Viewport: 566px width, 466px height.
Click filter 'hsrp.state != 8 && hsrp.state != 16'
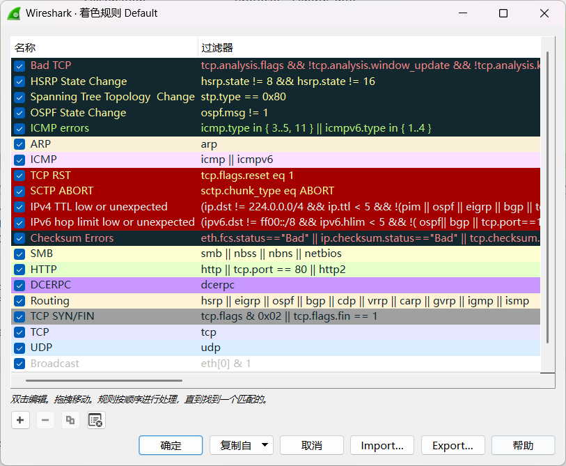point(288,81)
